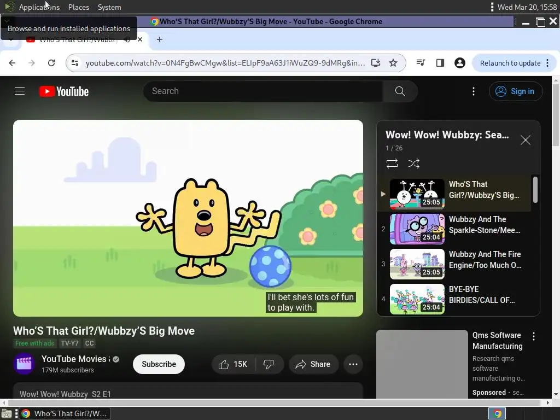Viewport: 560px width, 420px height.
Task: Click the Share button
Action: coord(313,364)
